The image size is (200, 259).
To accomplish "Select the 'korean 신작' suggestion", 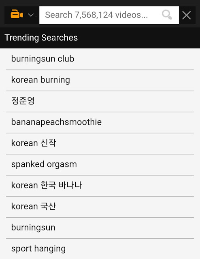I will (x=100, y=143).
